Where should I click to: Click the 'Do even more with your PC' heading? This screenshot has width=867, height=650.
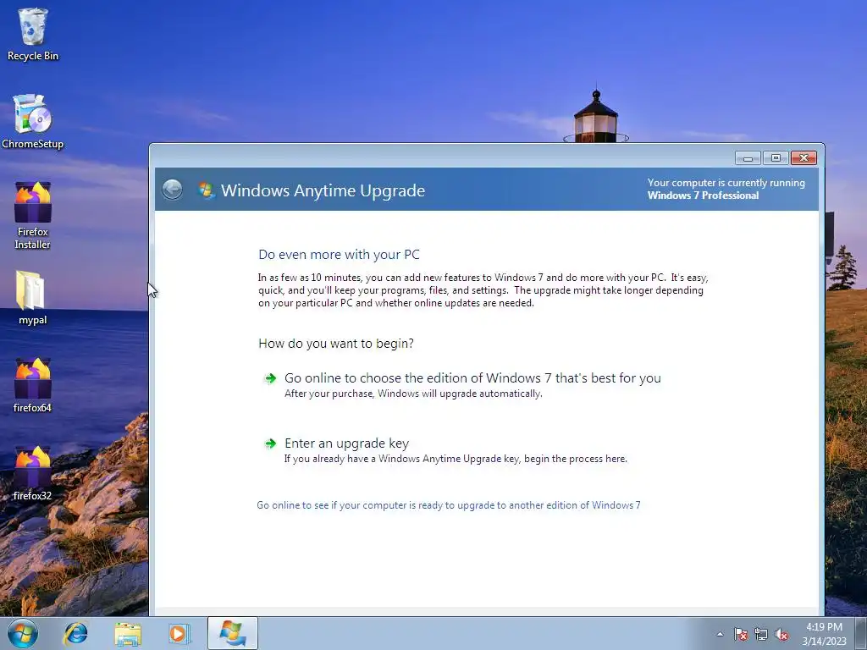point(339,255)
